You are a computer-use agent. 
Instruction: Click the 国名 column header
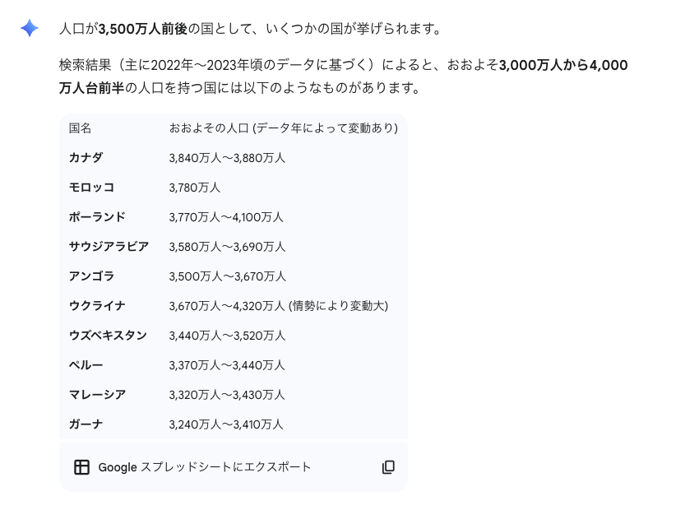click(x=80, y=128)
